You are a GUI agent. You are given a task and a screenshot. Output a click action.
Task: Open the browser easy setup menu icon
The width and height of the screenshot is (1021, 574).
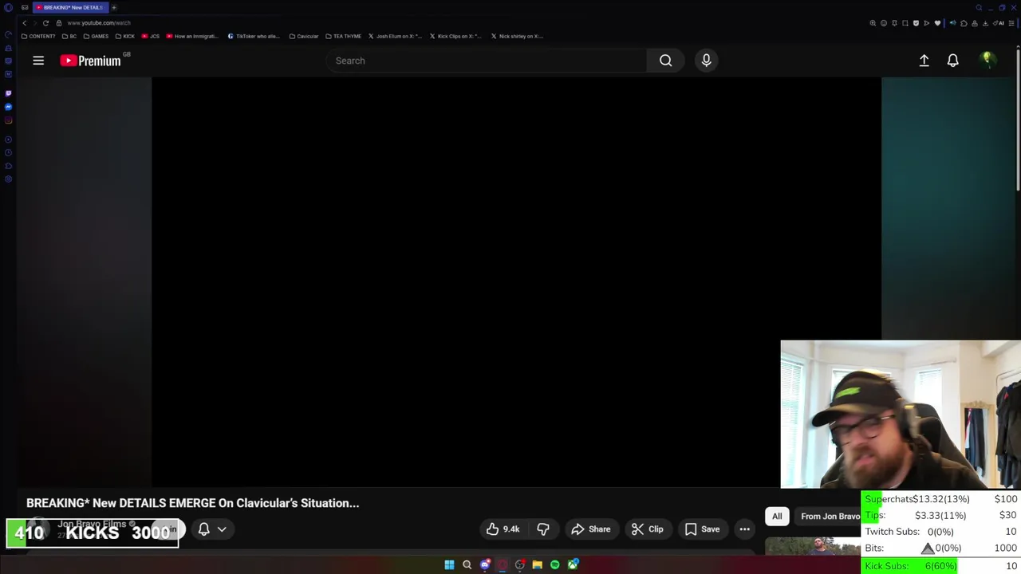pyautogui.click(x=1011, y=23)
